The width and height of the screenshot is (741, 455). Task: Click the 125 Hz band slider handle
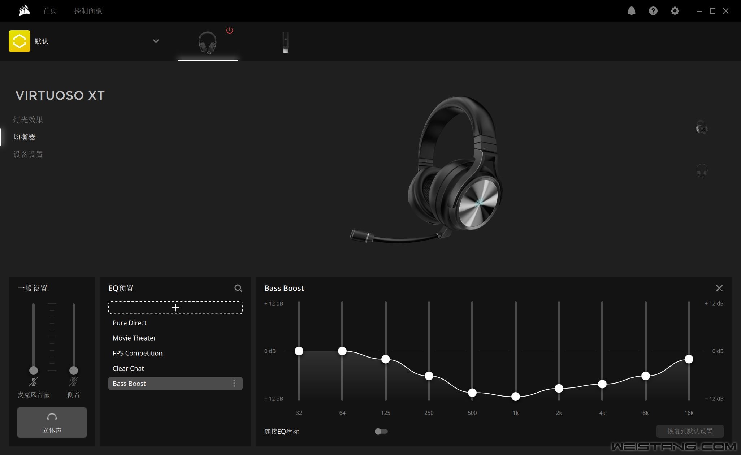(386, 359)
